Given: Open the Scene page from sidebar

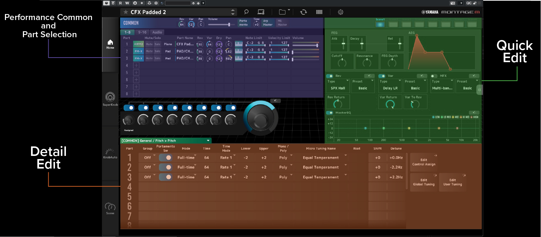Looking at the screenshot, I should tap(110, 207).
